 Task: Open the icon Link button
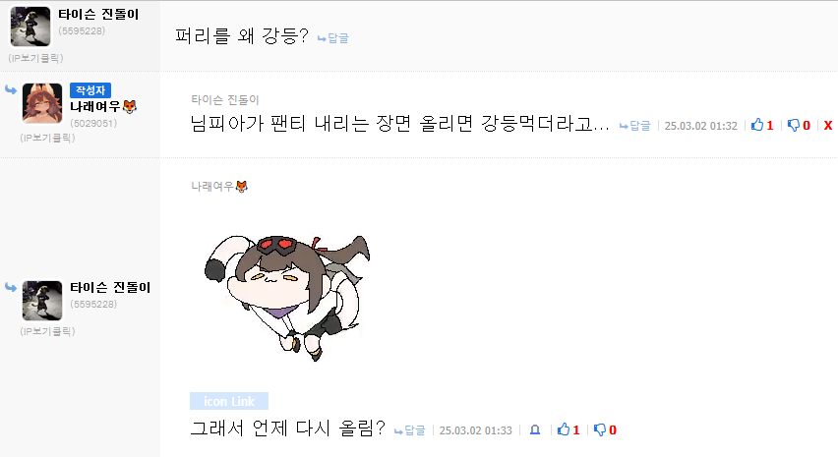coord(229,401)
